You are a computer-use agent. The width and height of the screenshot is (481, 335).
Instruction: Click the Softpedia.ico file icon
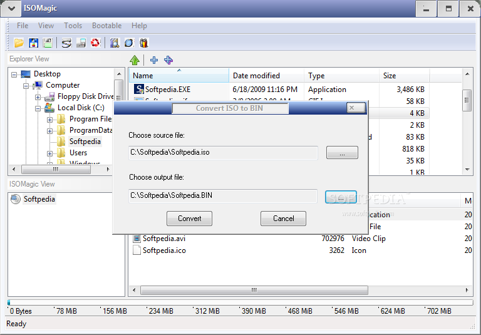pos(137,250)
